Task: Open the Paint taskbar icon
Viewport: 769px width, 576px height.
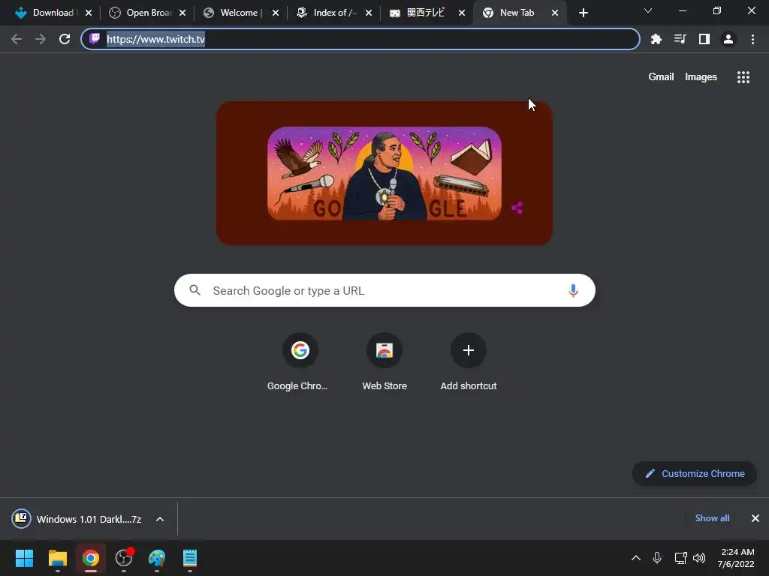Action: point(157,558)
